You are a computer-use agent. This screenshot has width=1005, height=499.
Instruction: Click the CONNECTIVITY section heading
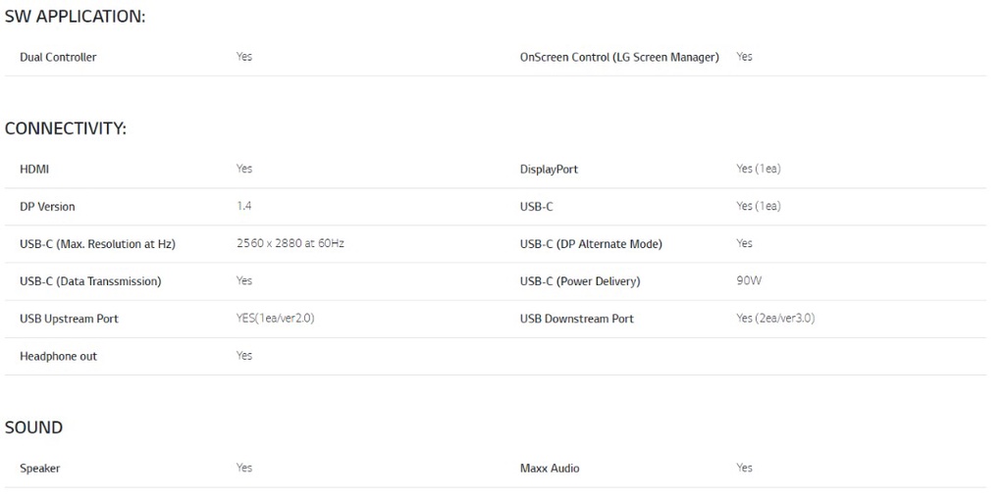point(66,128)
